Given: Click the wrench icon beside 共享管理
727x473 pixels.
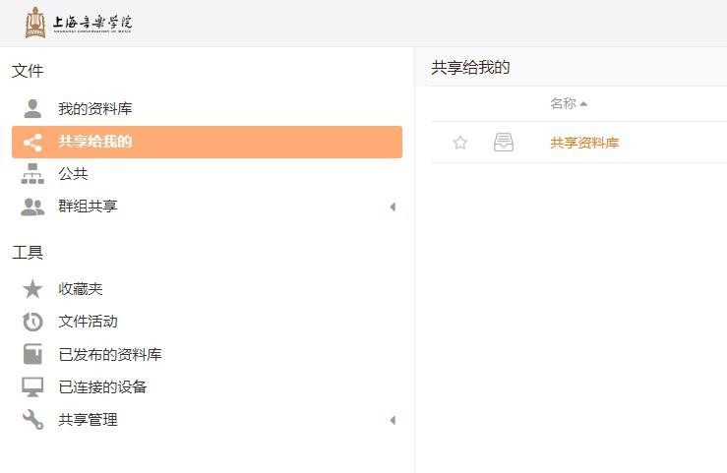Looking at the screenshot, I should tap(32, 420).
